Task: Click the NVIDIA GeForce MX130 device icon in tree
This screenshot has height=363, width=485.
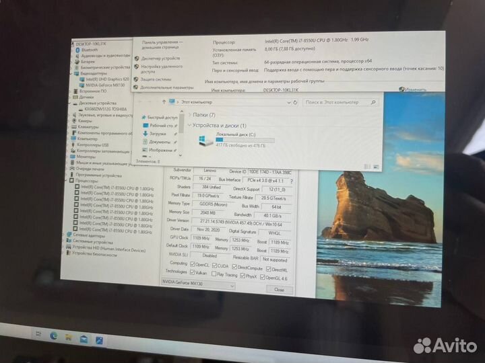Action: [82, 85]
